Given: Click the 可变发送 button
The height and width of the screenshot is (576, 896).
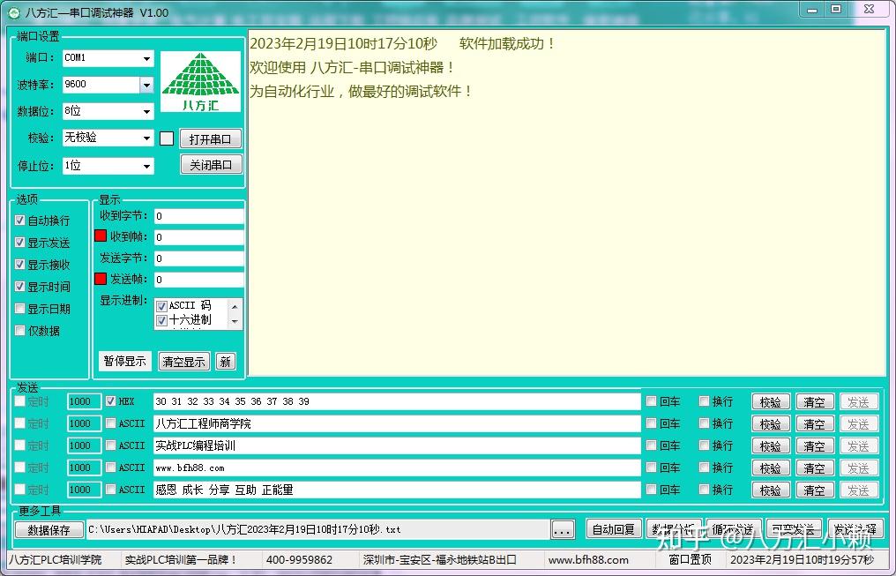Looking at the screenshot, I should (794, 529).
